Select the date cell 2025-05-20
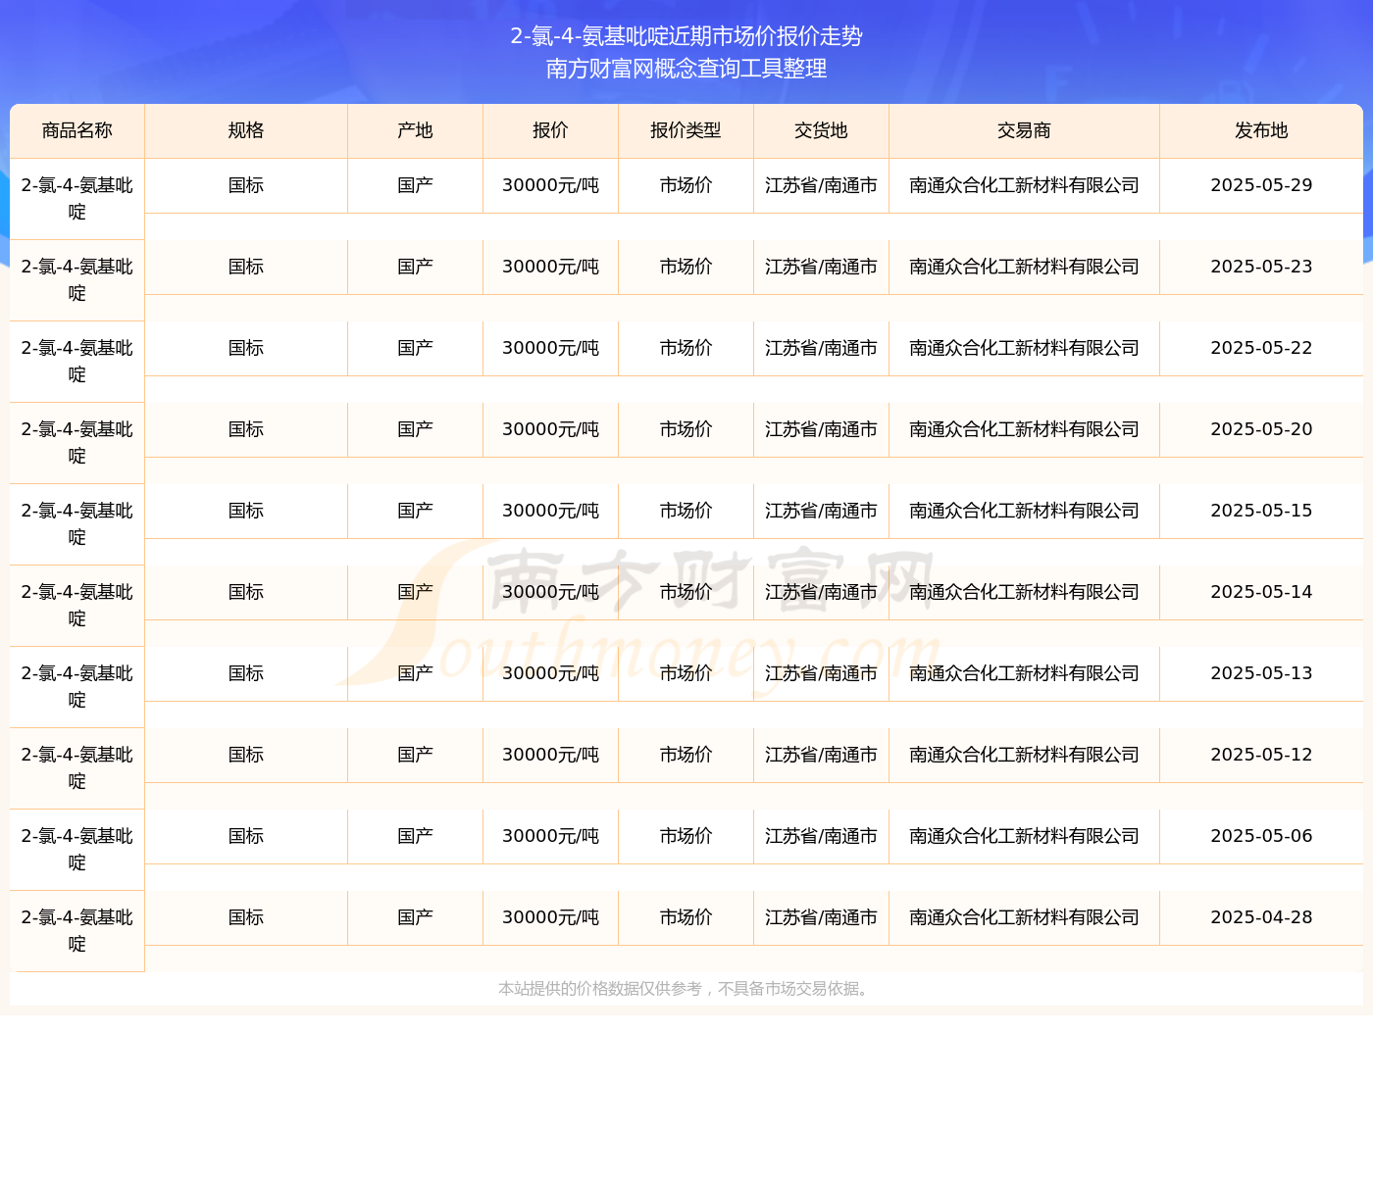 (x=1261, y=429)
